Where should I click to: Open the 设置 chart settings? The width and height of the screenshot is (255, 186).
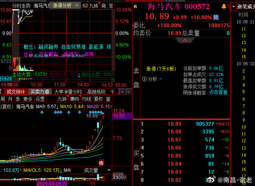[40, 99]
